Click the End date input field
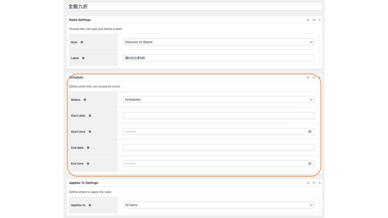This screenshot has height=218, width=388. 218,148
